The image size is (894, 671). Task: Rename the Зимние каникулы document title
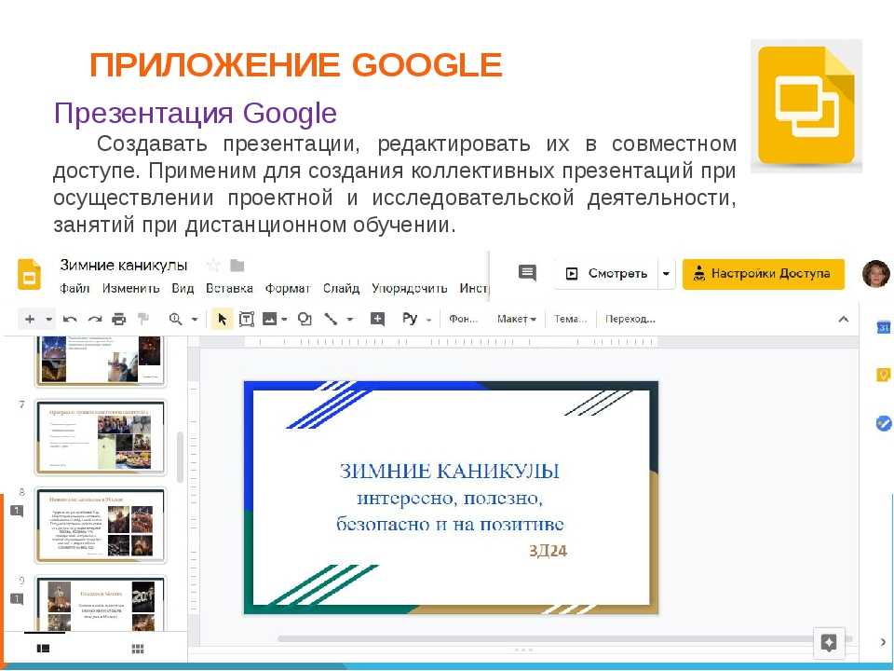point(124,266)
